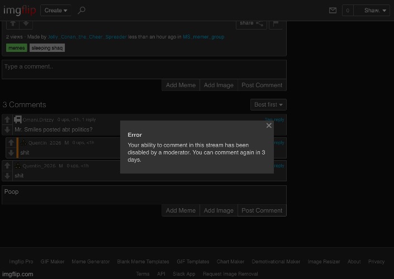The image size is (394, 279).
Task: Open the search magnifier icon
Action: click(82, 10)
